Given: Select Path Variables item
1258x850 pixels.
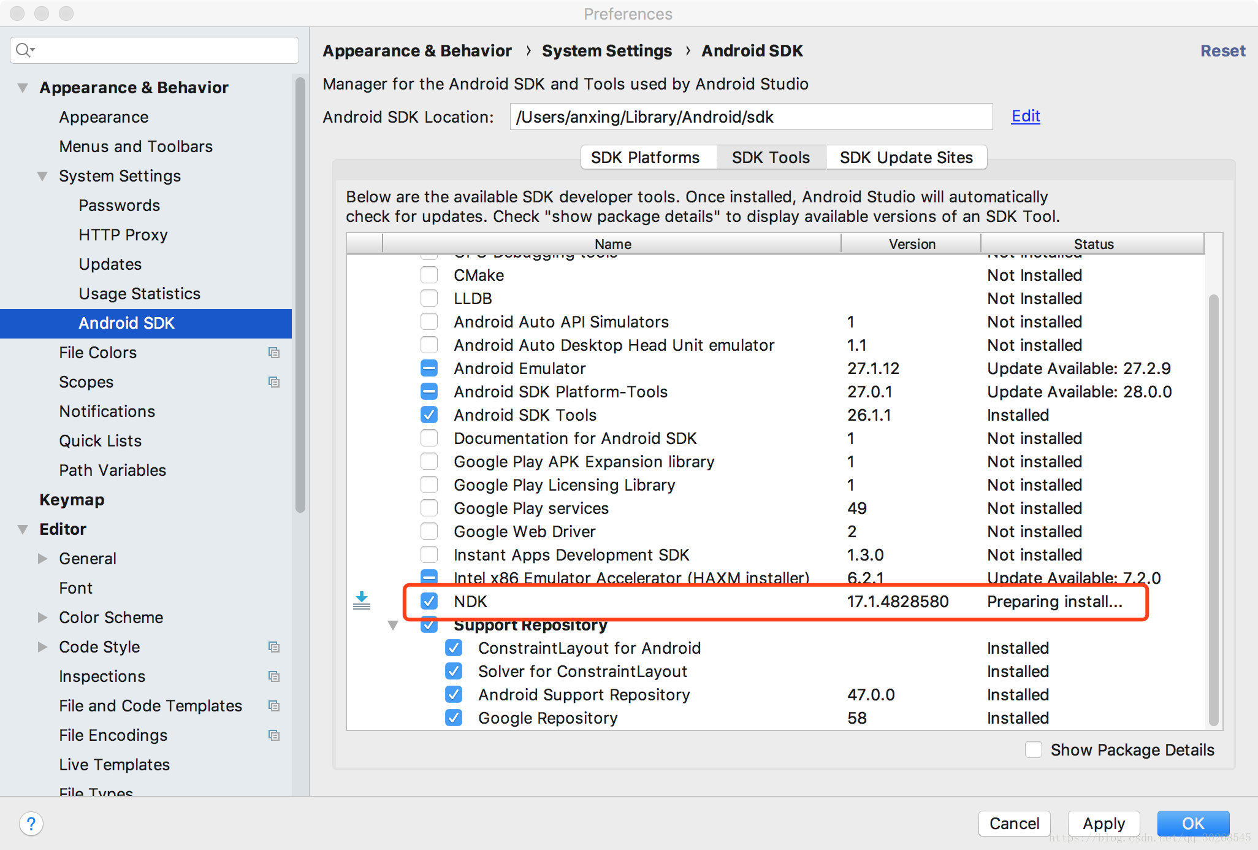Looking at the screenshot, I should (112, 470).
